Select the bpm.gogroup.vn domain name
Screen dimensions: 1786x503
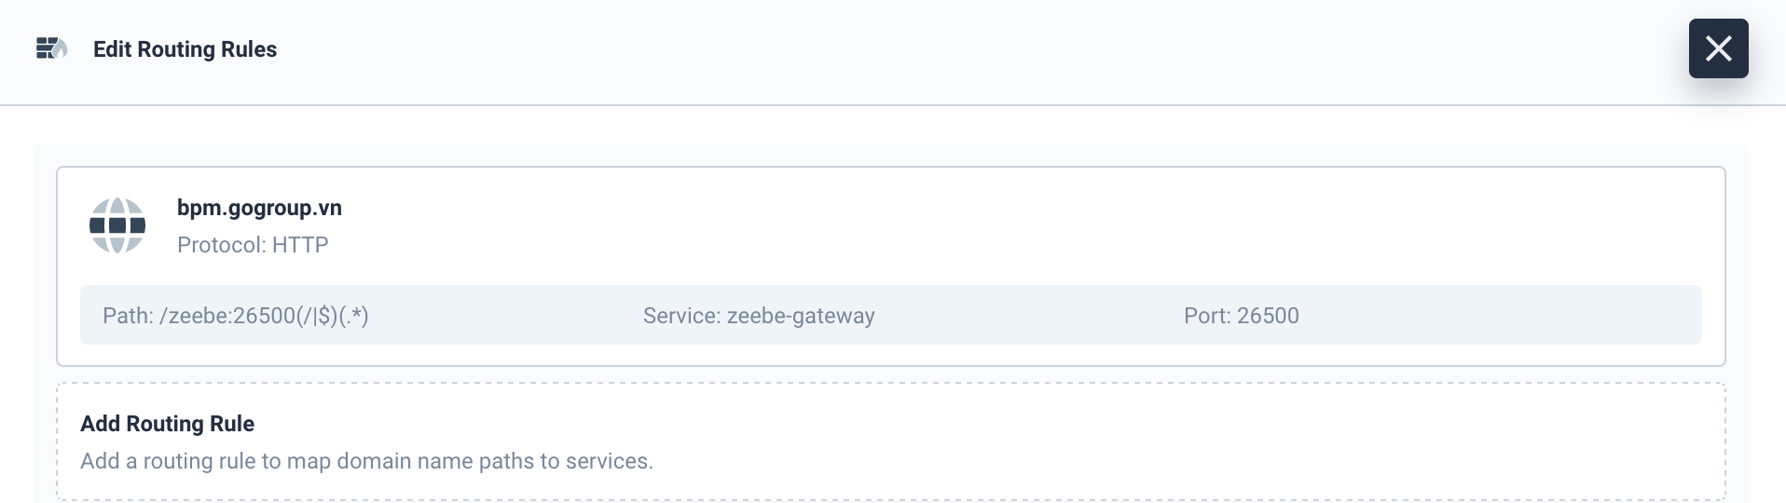point(259,208)
